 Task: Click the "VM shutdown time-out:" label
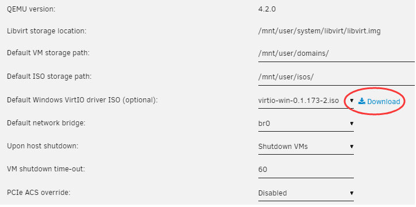46,169
